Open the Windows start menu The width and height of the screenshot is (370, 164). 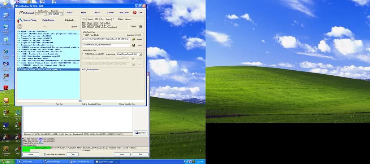pyautogui.click(x=7, y=161)
